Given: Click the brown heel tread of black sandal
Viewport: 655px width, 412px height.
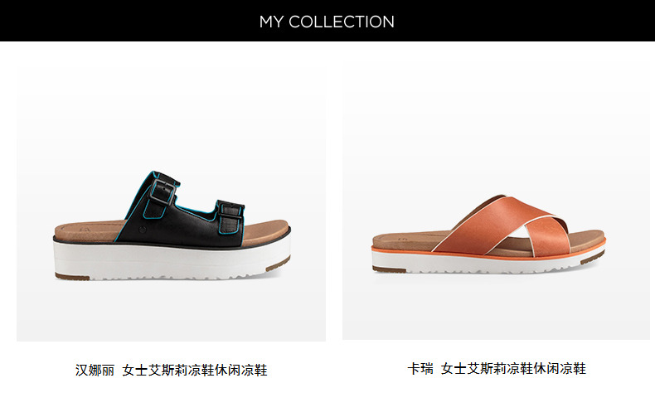Looking at the screenshot, I should pos(72,276).
